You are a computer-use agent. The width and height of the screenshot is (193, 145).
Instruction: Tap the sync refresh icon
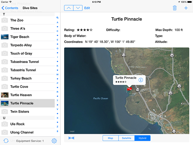6,141
